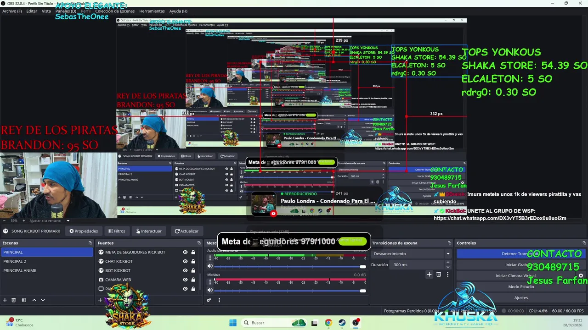Unlock CAMARA WEB source lock

(193, 280)
